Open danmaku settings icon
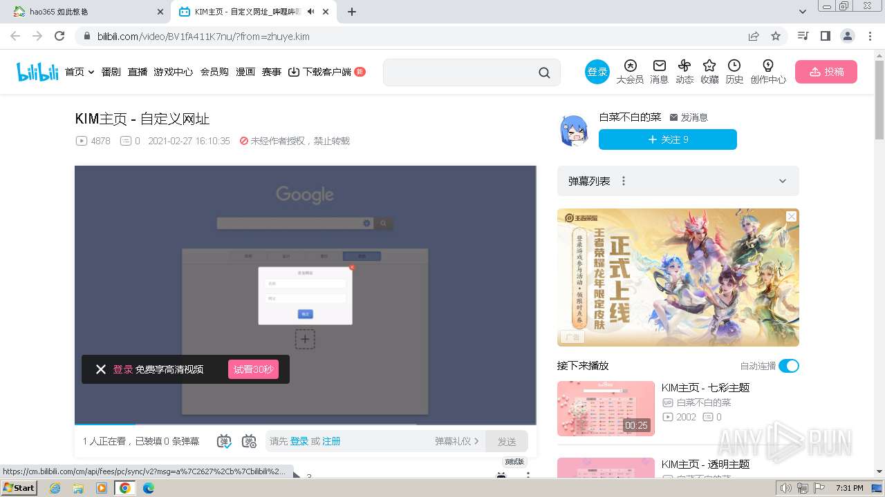 (250, 441)
